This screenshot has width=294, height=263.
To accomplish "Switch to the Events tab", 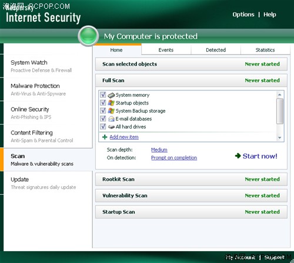I will 166,50.
